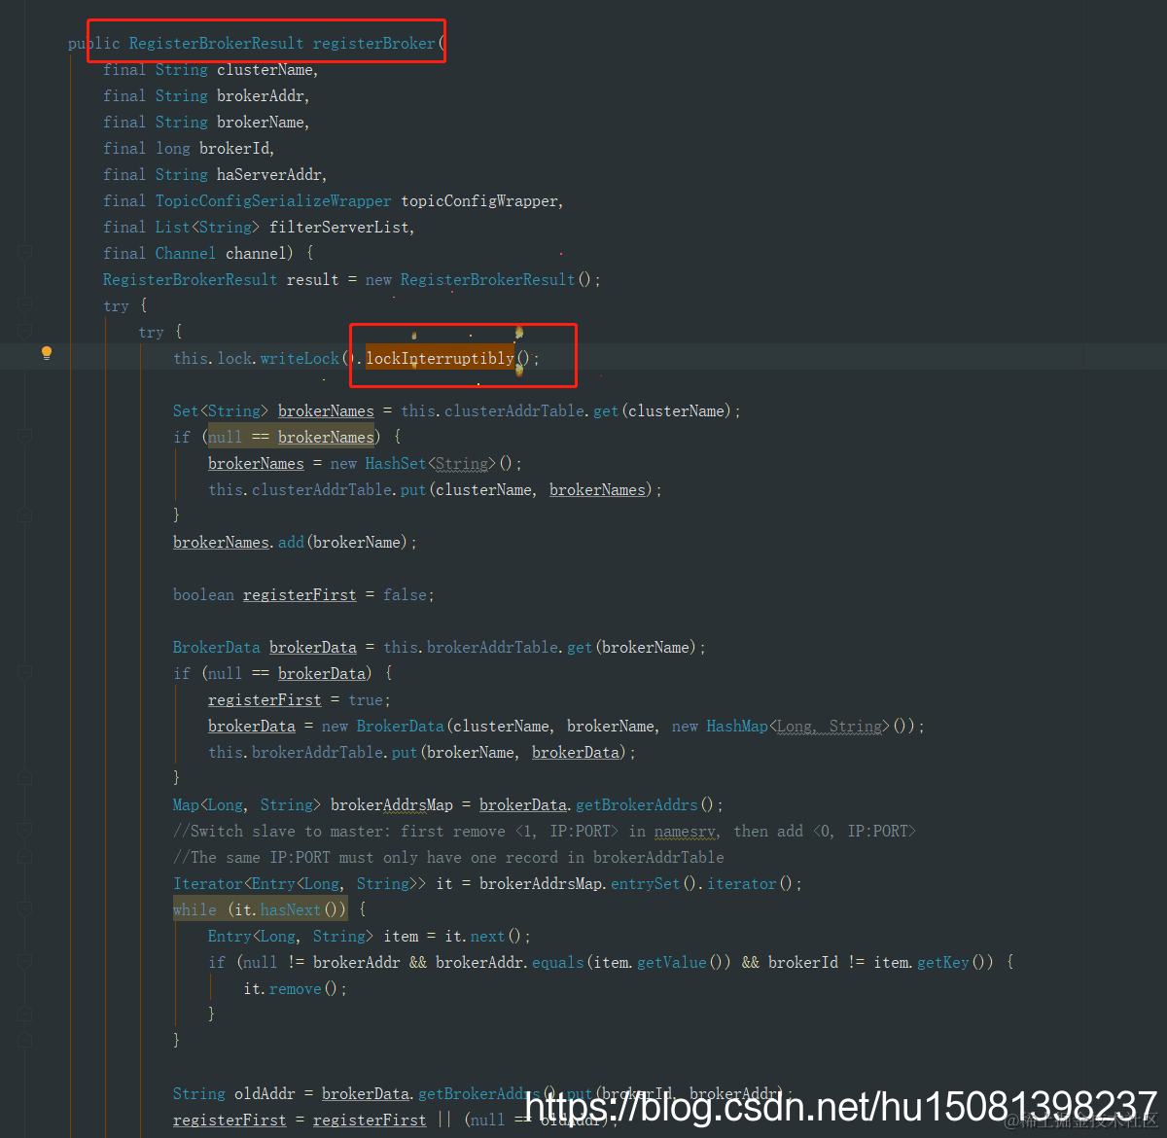This screenshot has width=1167, height=1138.
Task: Click the 'false' literal
Action: click(405, 594)
